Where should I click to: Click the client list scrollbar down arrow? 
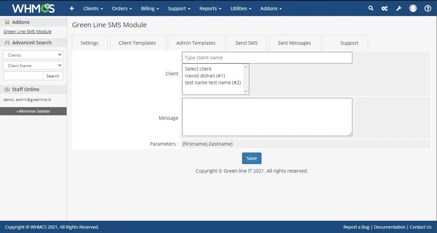246,91
